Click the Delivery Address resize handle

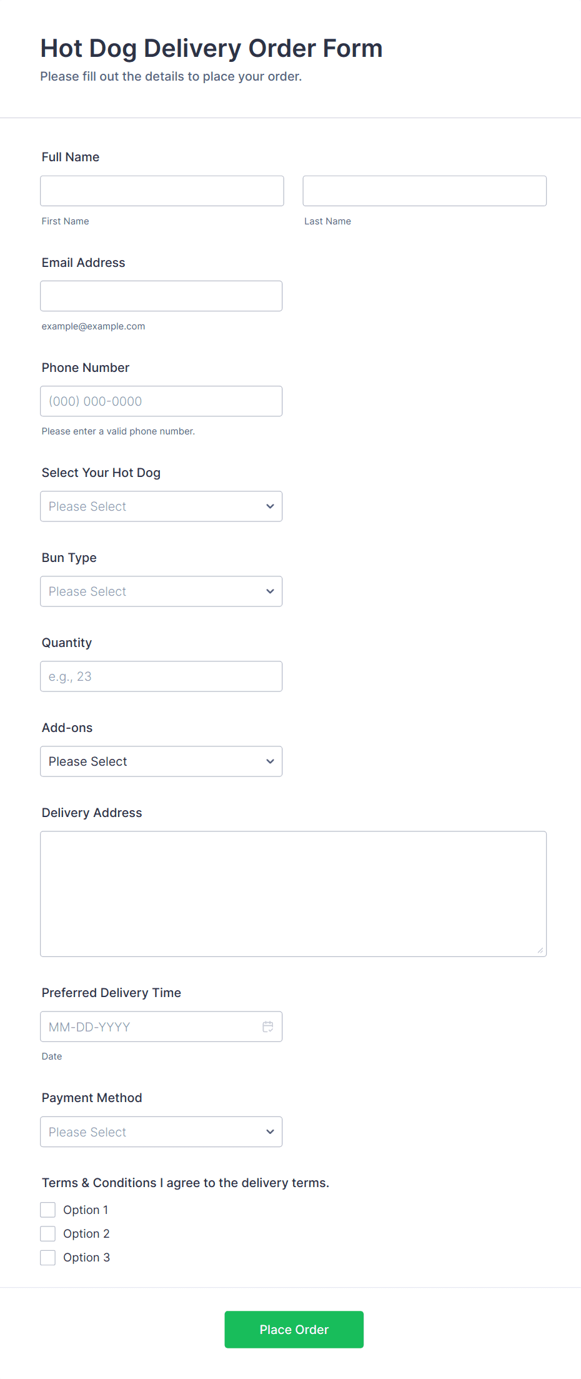tap(540, 951)
